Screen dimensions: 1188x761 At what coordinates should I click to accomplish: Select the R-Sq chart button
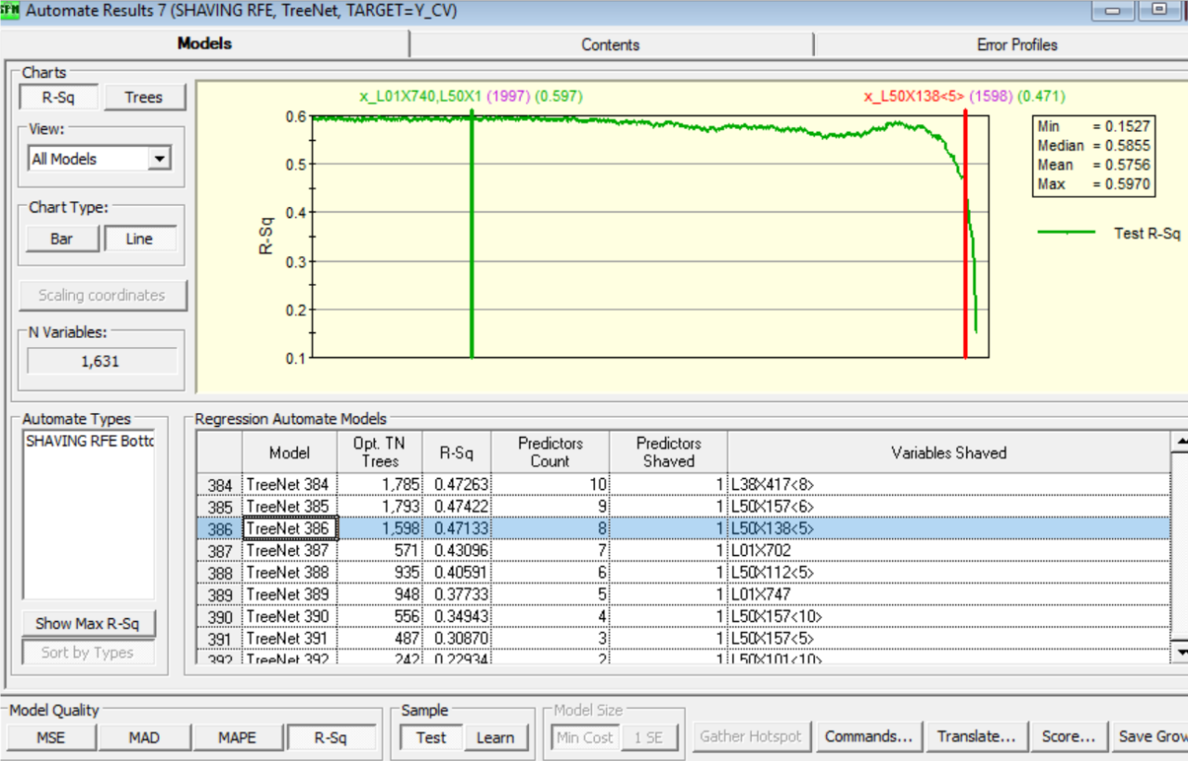coord(60,97)
